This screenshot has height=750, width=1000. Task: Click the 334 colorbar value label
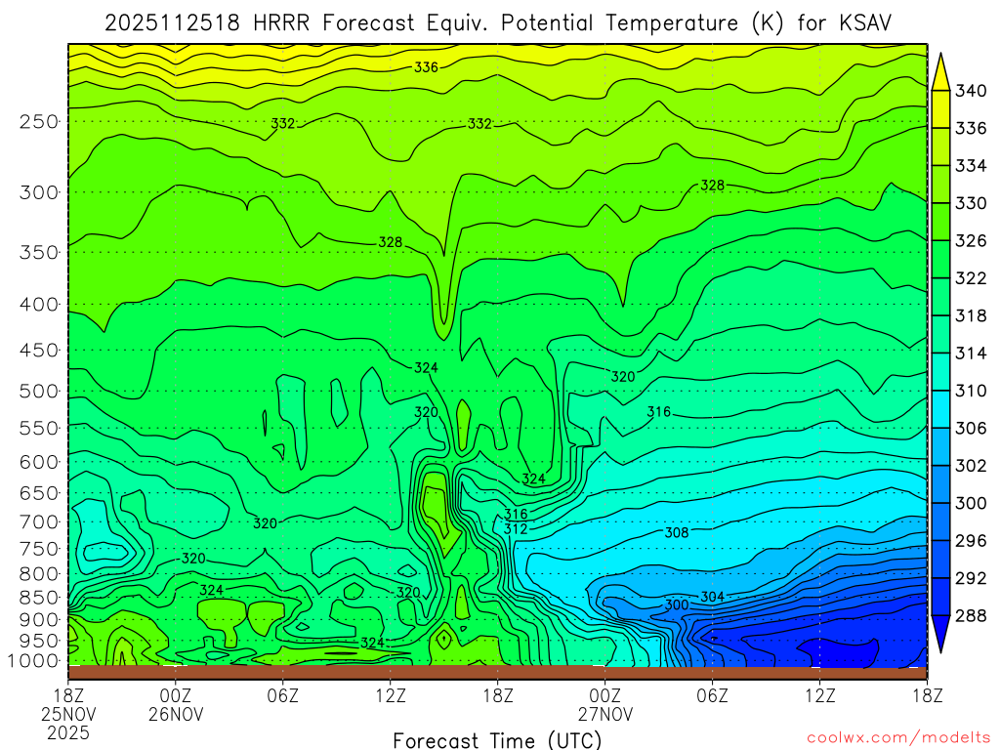[x=971, y=166]
